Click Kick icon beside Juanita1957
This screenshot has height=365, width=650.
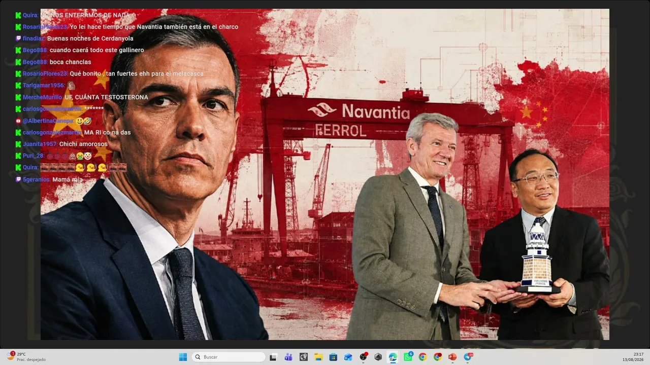pyautogui.click(x=18, y=144)
